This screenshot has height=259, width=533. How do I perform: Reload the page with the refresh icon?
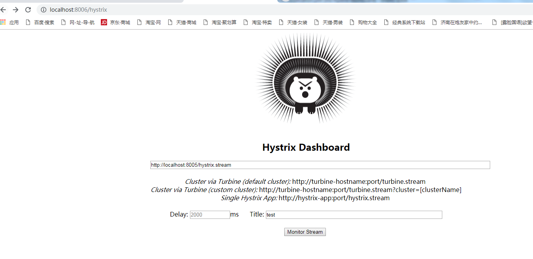pyautogui.click(x=27, y=10)
